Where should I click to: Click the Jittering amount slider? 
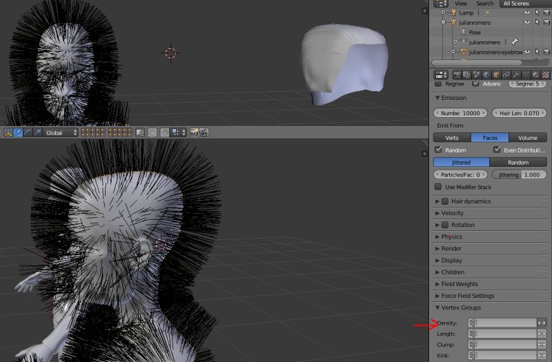click(x=520, y=174)
